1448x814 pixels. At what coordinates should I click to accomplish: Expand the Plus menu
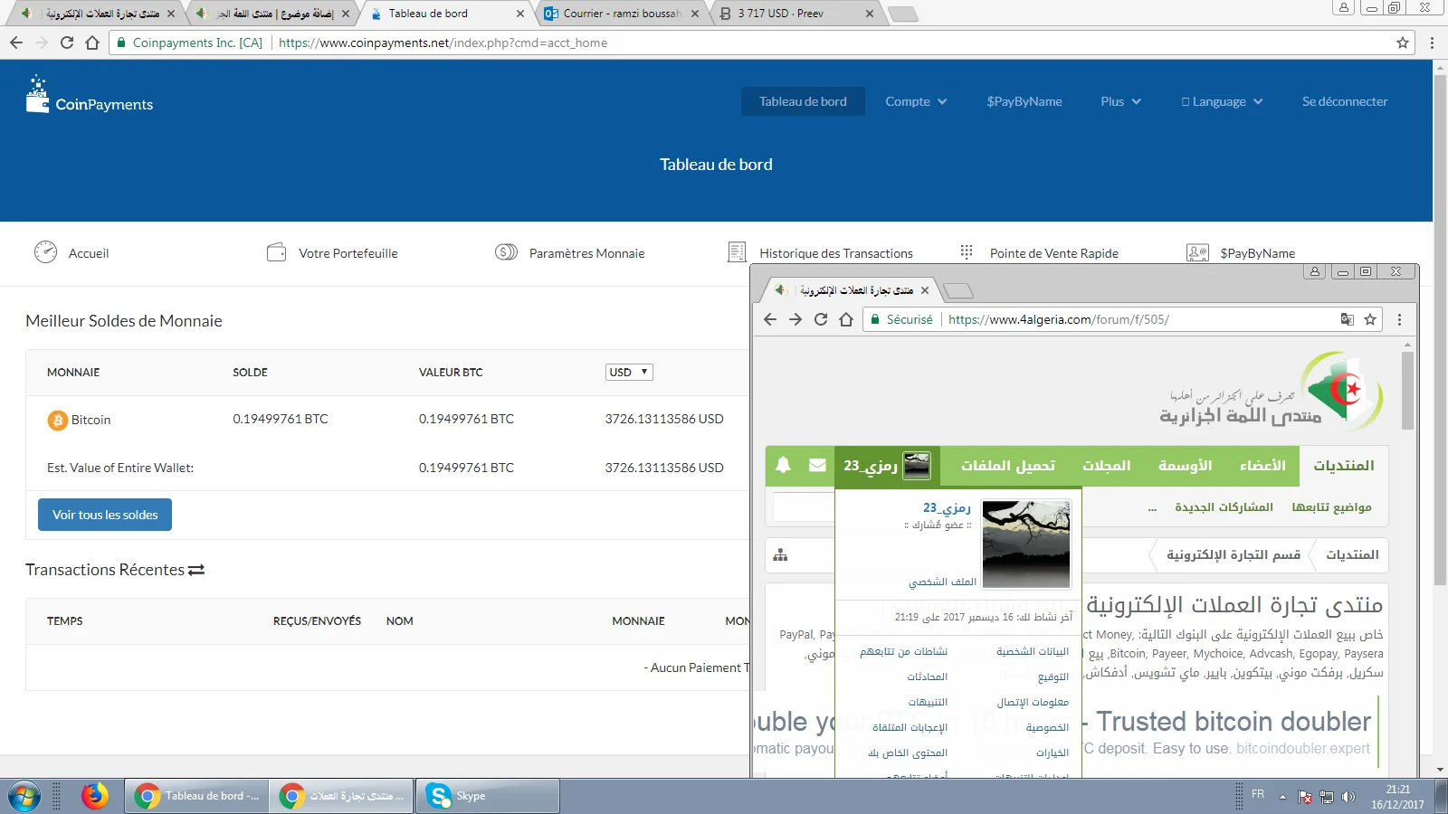tap(1120, 101)
